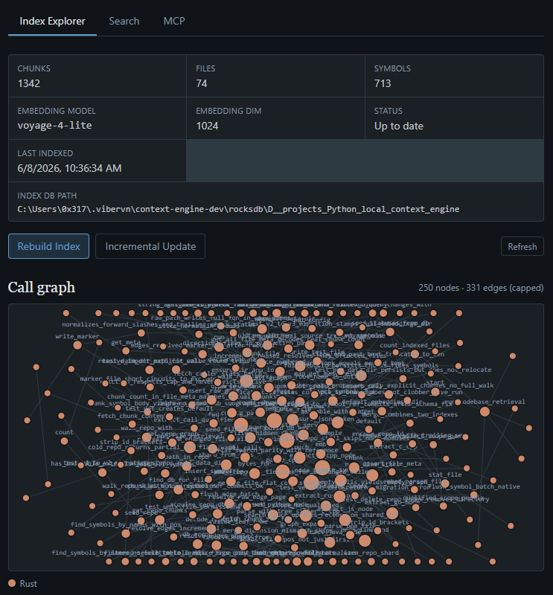Click the strip_id_brackets label near count node
This screenshot has height=595, width=553.
(x=131, y=442)
